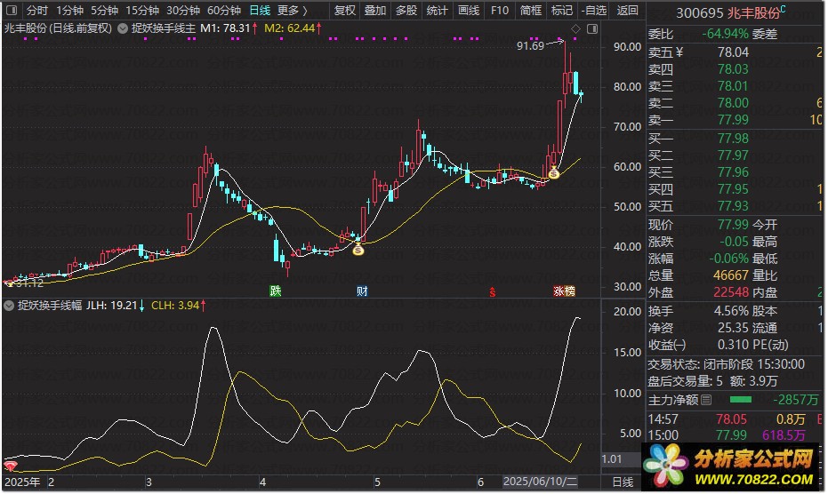Click the 兆丰股份(日线.前复权) chart title

tap(58, 28)
